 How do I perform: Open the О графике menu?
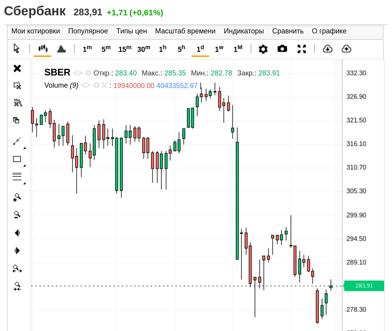[x=329, y=31]
